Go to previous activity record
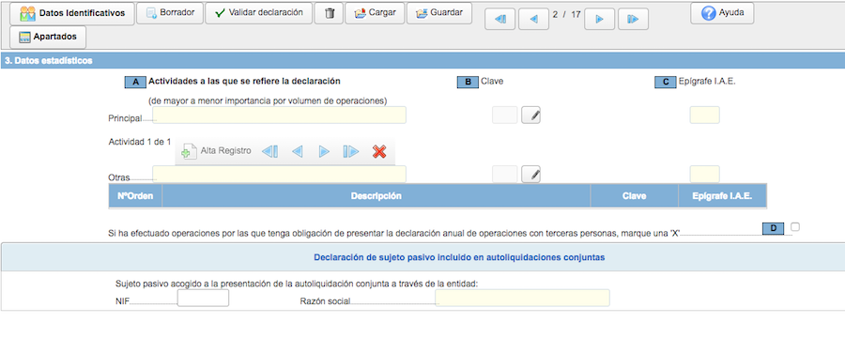 pyautogui.click(x=297, y=152)
